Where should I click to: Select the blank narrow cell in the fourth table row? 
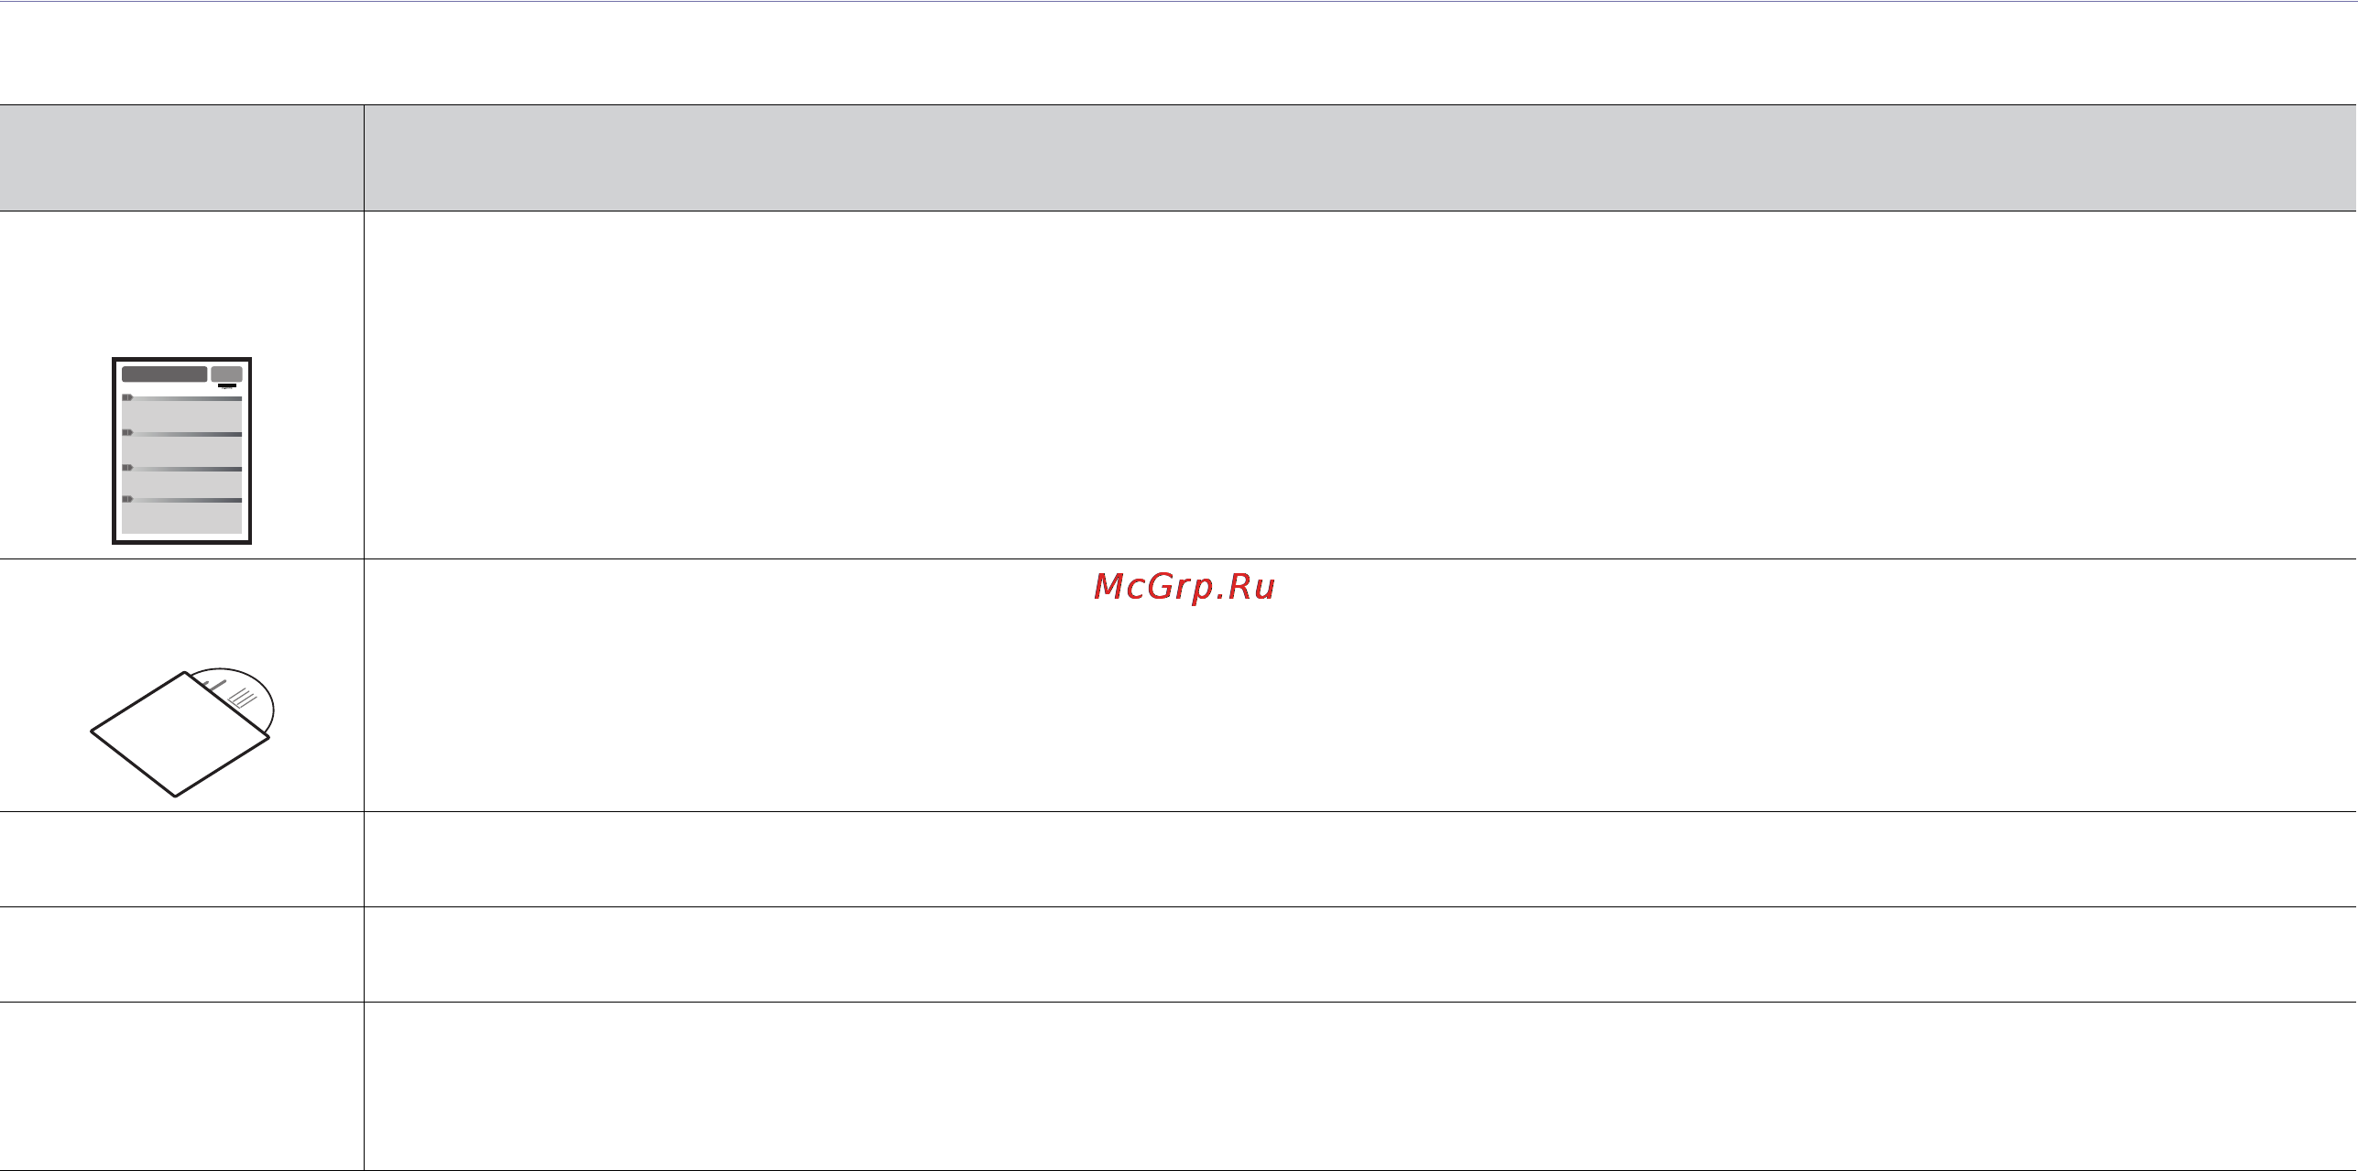coord(181,954)
